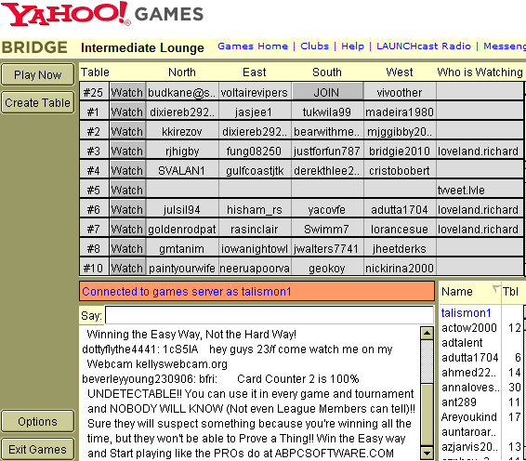The height and width of the screenshot is (461, 526).
Task: Watch table #3
Action: (127, 151)
